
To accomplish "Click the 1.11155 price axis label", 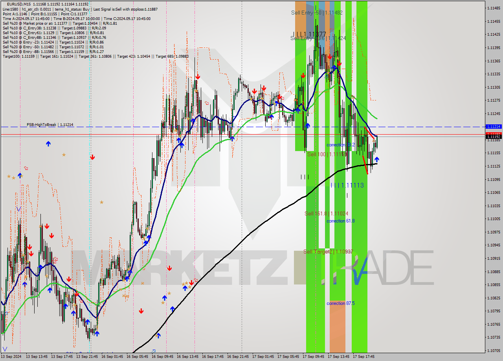I will (x=494, y=153).
